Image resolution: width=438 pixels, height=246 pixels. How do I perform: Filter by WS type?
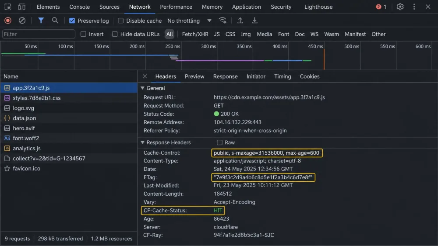point(314,34)
